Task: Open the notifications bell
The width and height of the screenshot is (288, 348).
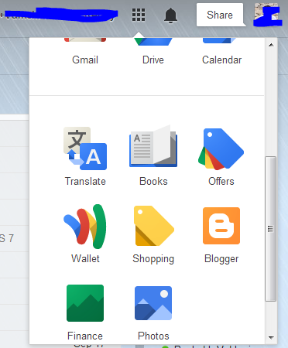Action: [x=170, y=15]
